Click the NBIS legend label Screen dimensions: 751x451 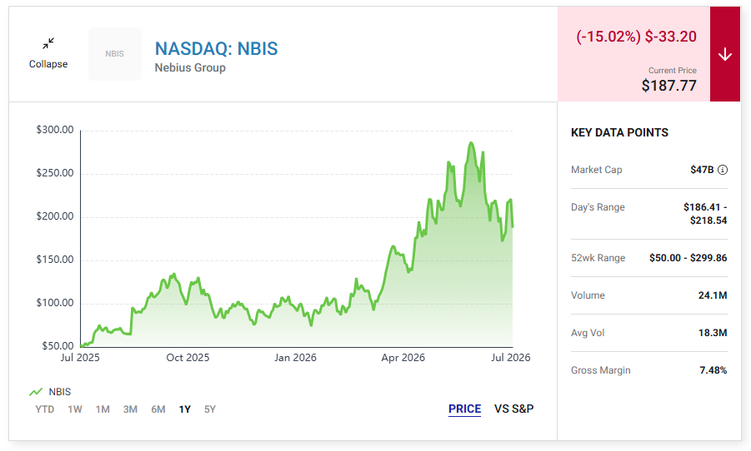click(x=60, y=392)
